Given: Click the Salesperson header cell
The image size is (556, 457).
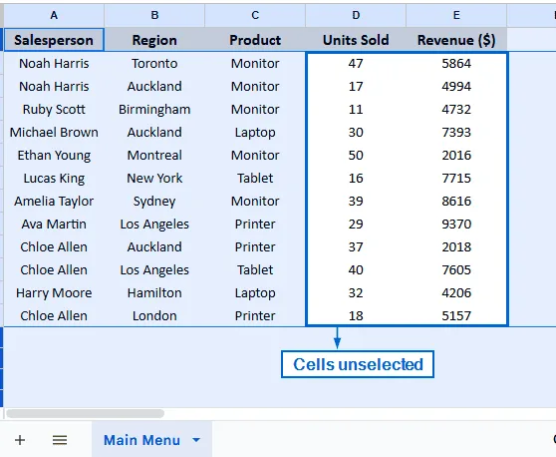Looking at the screenshot, I should pyautogui.click(x=54, y=40).
